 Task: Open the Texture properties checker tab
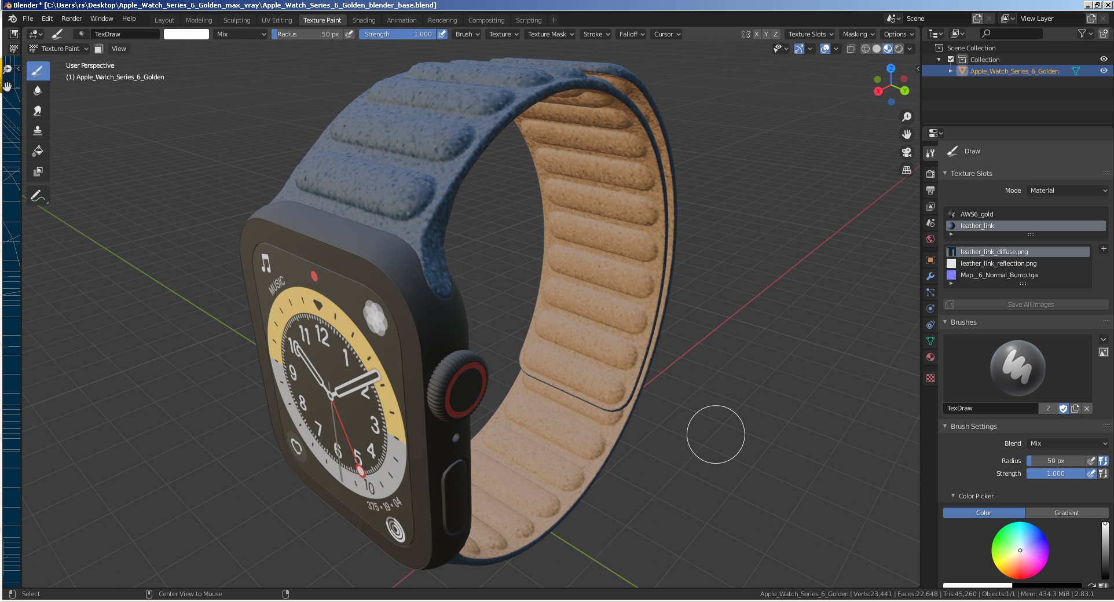click(930, 378)
